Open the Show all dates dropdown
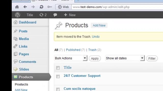163x91 pixels. point(125,58)
